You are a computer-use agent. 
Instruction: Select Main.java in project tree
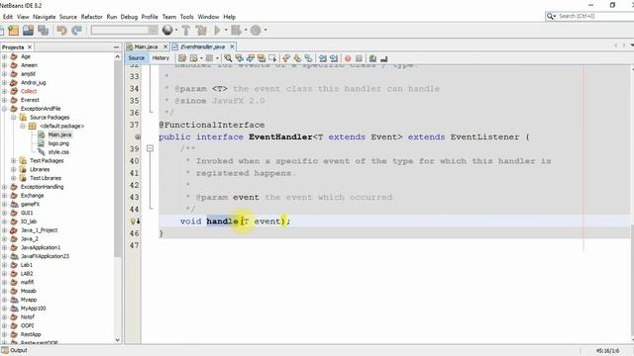tap(59, 134)
